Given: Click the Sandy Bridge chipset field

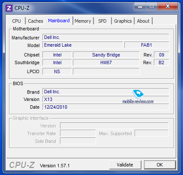Looking at the screenshot, I should pyautogui.click(x=106, y=55).
